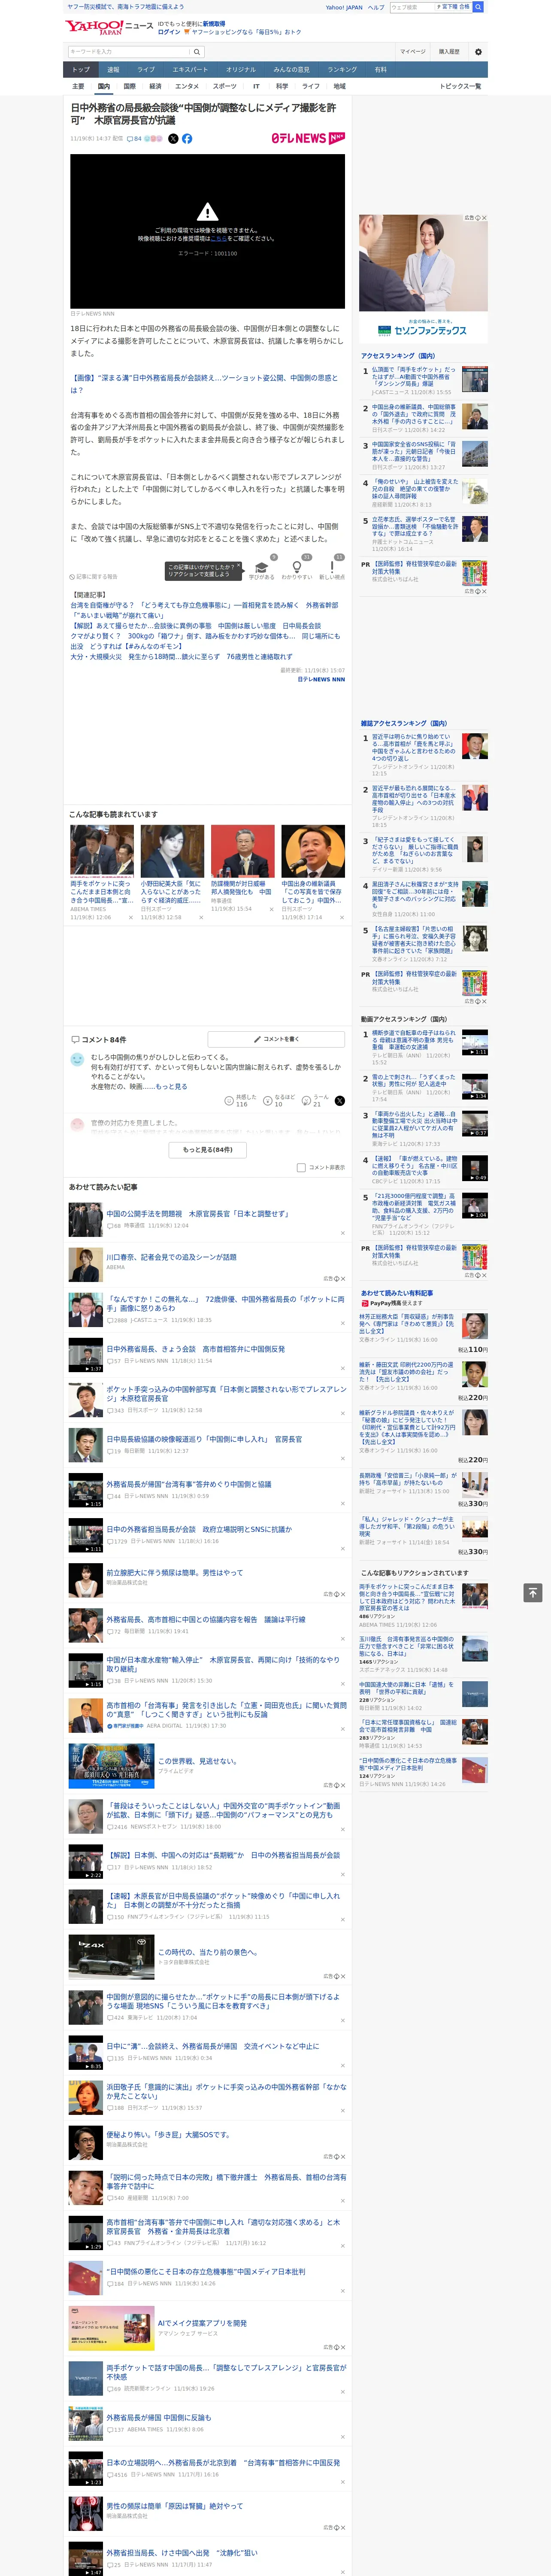This screenshot has height=2576, width=551.
Task: Click 記事に関する報告 report icon link
Action: pyautogui.click(x=94, y=577)
